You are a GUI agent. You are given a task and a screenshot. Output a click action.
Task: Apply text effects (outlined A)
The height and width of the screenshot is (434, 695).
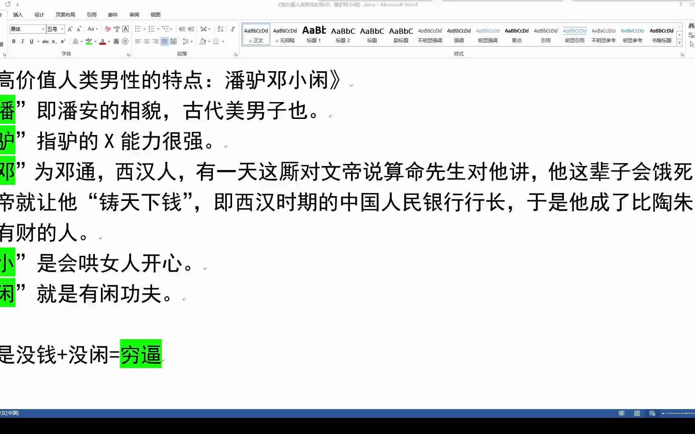[x=75, y=41]
